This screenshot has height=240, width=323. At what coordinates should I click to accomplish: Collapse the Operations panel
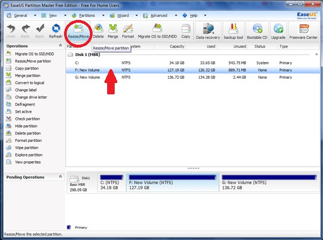[60, 47]
